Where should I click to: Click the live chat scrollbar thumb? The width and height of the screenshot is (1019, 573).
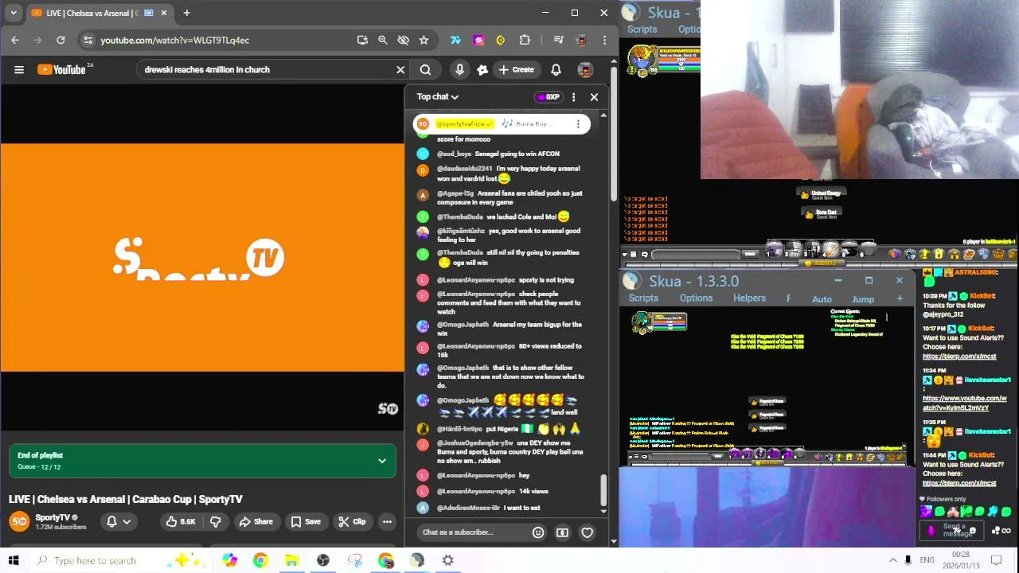tap(603, 491)
